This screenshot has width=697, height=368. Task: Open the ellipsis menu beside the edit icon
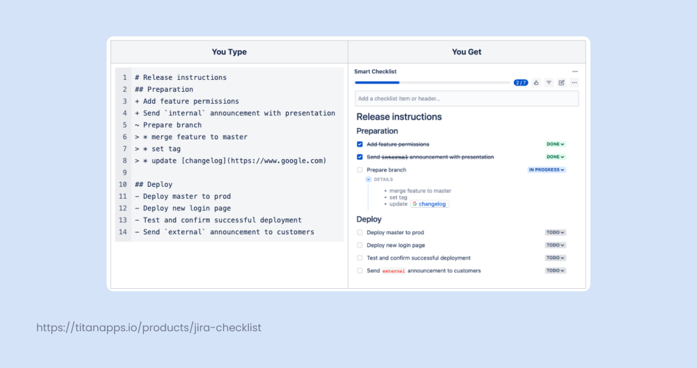pyautogui.click(x=574, y=82)
